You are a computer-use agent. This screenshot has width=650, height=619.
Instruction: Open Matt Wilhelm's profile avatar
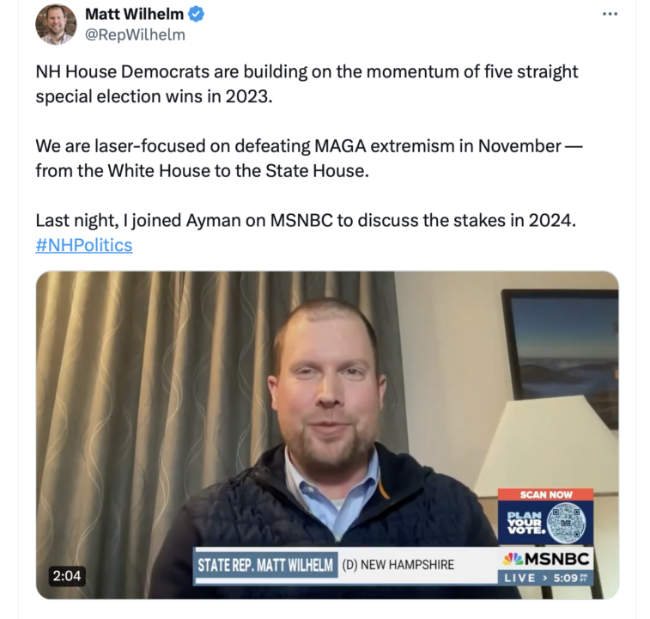(x=56, y=24)
